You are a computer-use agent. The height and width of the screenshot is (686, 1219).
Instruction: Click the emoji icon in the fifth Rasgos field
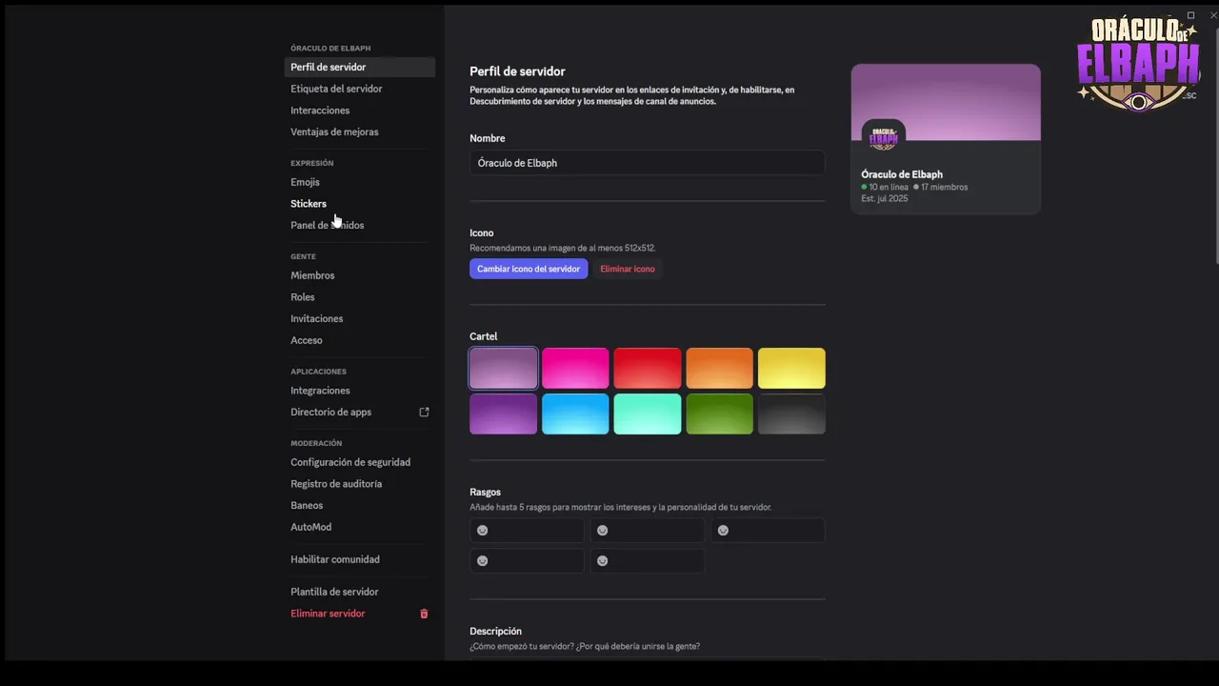pos(603,561)
